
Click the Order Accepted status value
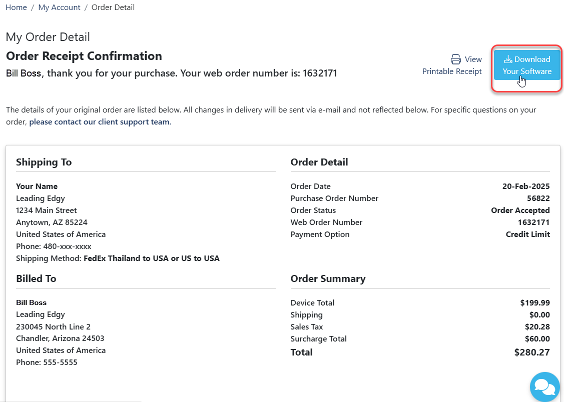520,210
